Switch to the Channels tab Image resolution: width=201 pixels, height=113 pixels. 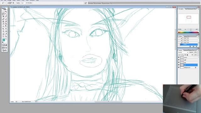[x=186, y=50]
